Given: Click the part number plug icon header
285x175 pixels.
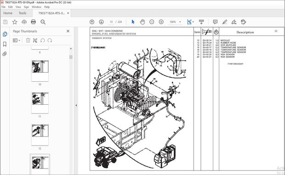Looking at the screenshot, I should 207,32.
